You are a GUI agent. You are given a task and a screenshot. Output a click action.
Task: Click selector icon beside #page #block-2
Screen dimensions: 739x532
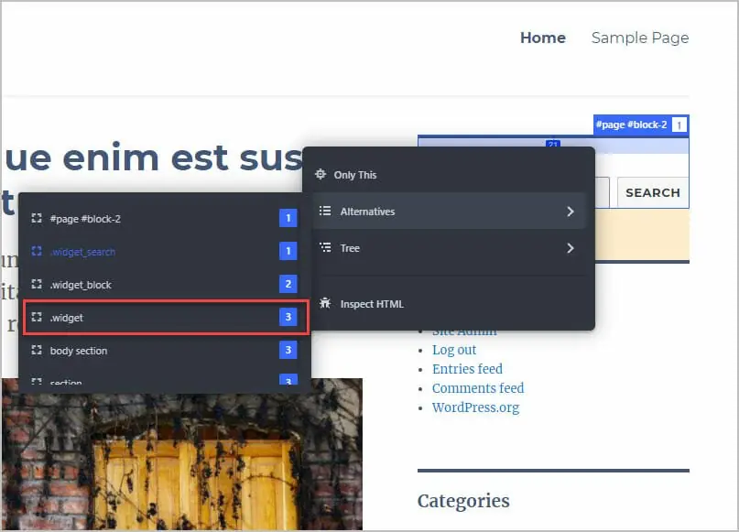click(37, 219)
